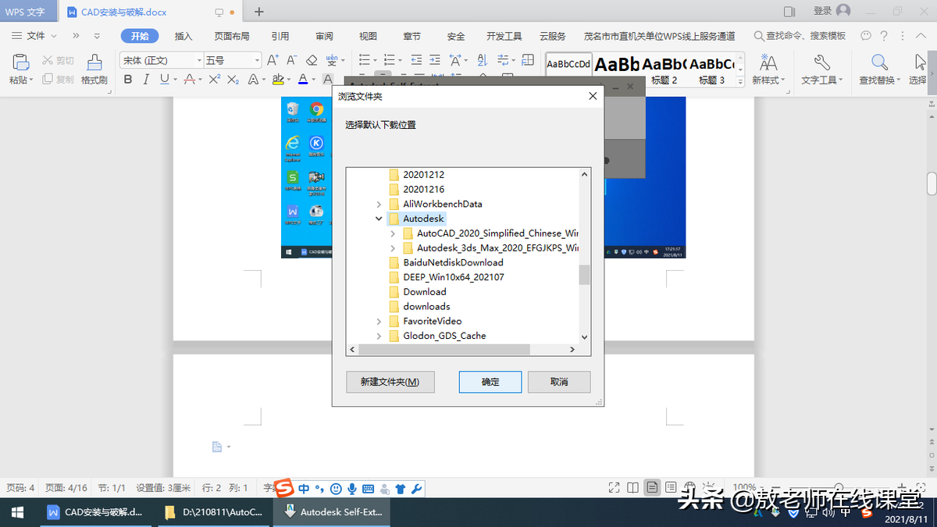Click the help question mark icon
The width and height of the screenshot is (937, 527).
point(884,36)
